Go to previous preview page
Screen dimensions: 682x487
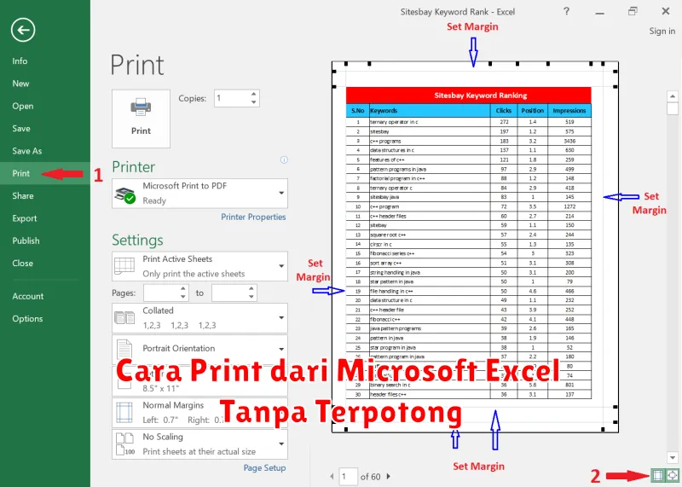332,477
